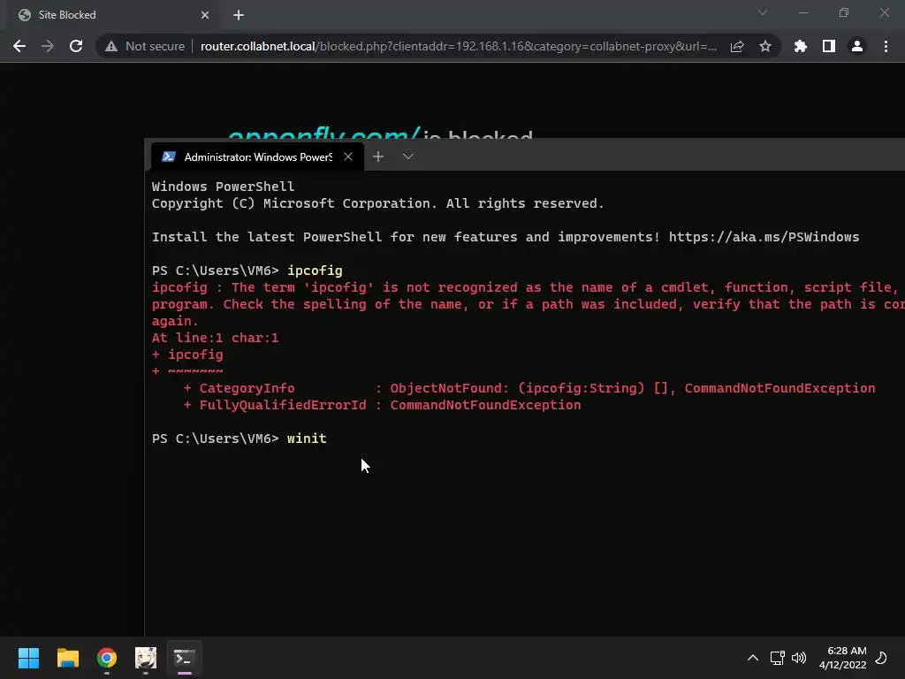Click the PowerShell tab icon
Screen dimensions: 905x679
[169, 156]
